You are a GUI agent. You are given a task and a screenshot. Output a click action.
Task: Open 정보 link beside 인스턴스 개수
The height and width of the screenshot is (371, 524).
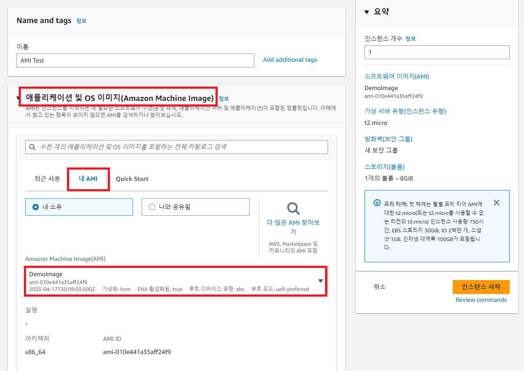411,39
